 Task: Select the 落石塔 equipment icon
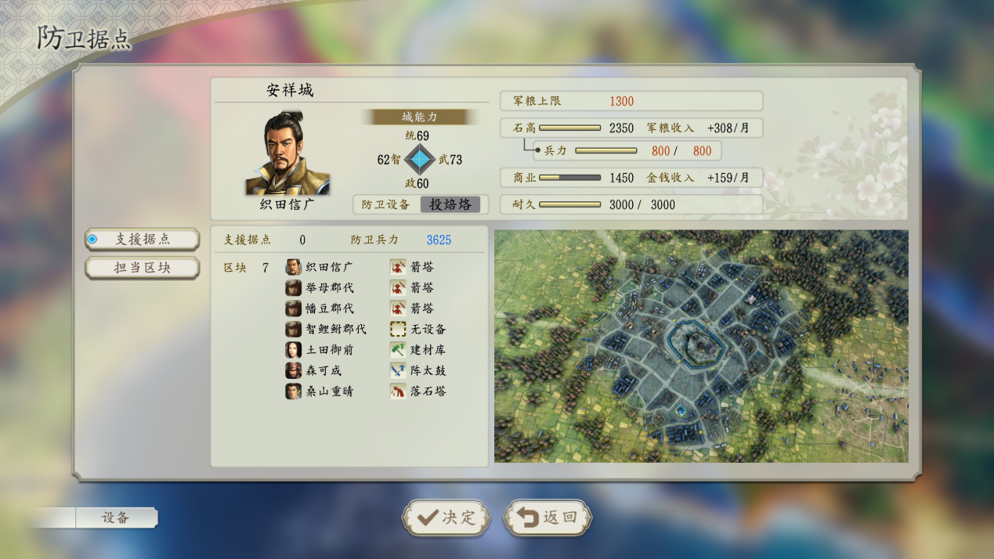pyautogui.click(x=398, y=391)
